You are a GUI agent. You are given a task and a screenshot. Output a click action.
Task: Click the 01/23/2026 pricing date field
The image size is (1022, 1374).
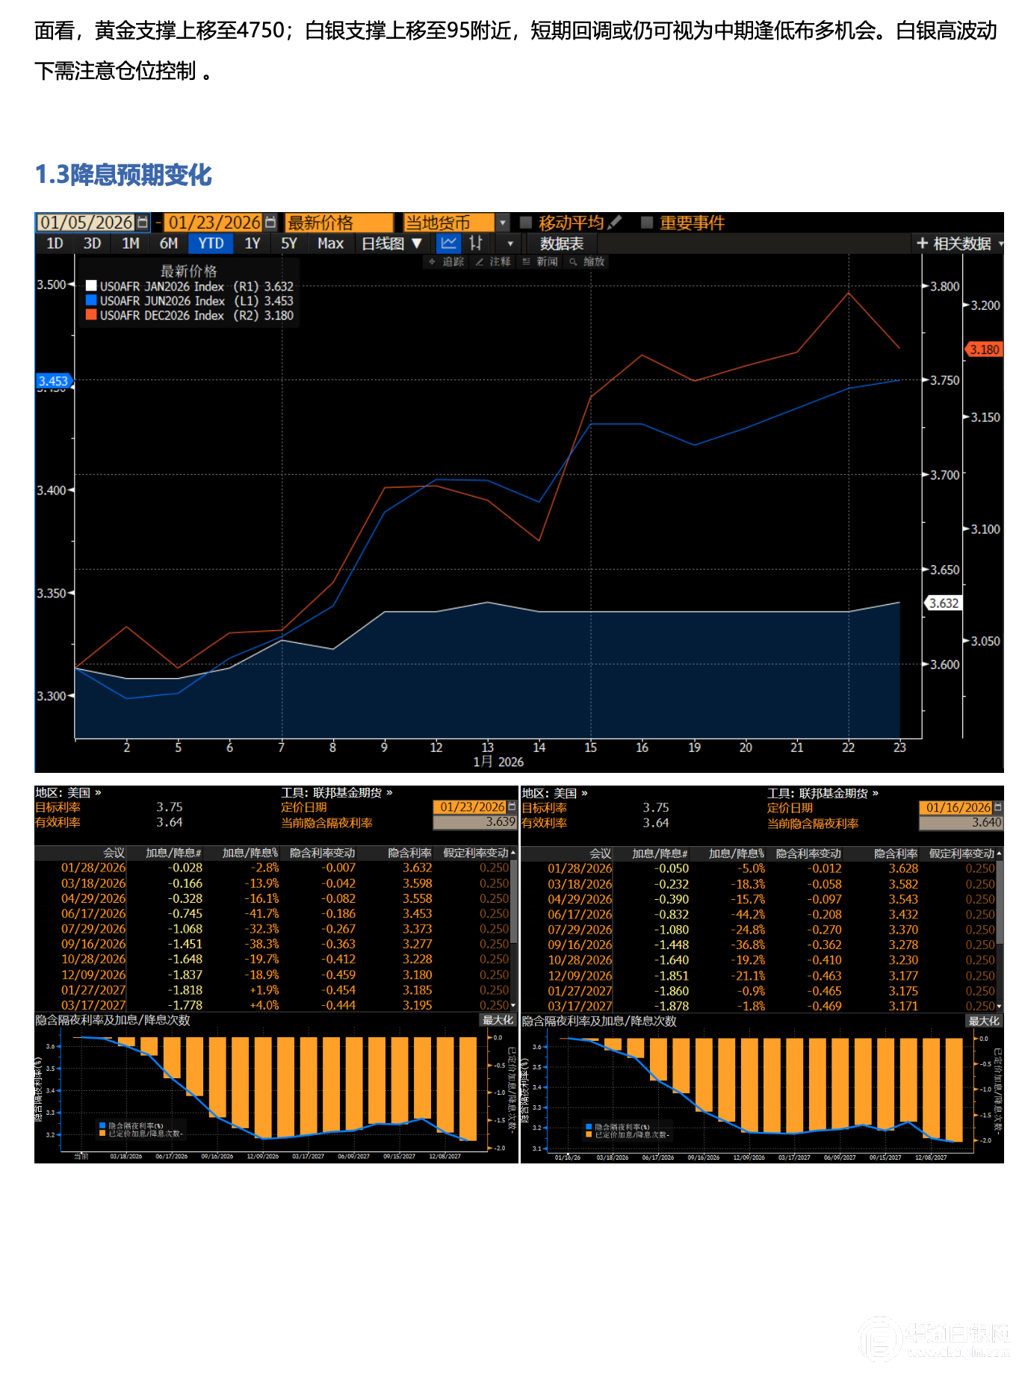pos(471,807)
